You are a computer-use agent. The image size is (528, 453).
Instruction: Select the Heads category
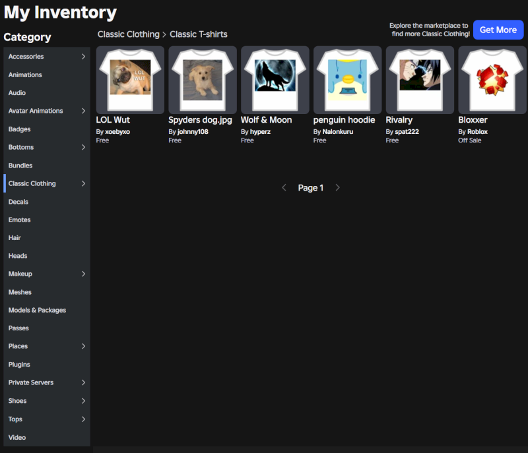click(18, 256)
